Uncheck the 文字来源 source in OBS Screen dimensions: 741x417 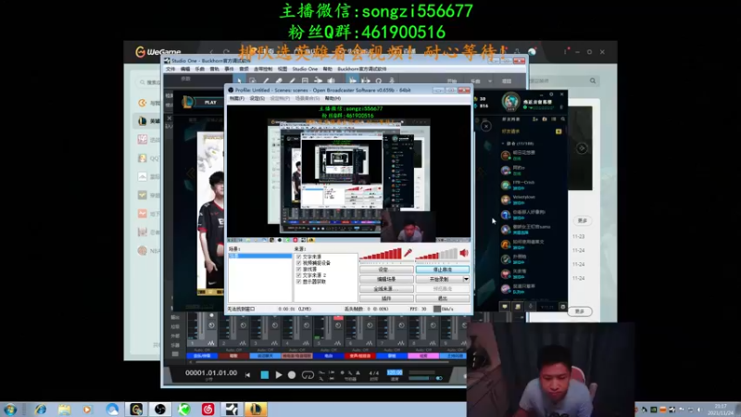point(298,257)
